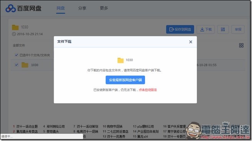Click the 1030 folder name in the list
This screenshot has height=141, width=252.
[35, 65]
